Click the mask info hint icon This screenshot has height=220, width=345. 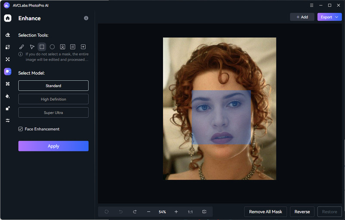tap(20, 54)
